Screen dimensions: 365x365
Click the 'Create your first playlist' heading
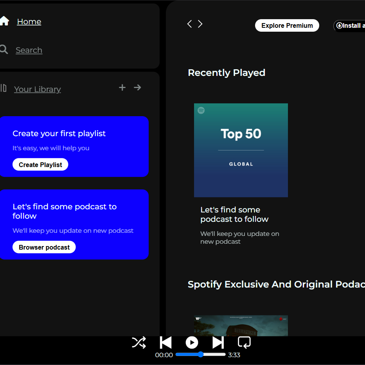click(59, 133)
